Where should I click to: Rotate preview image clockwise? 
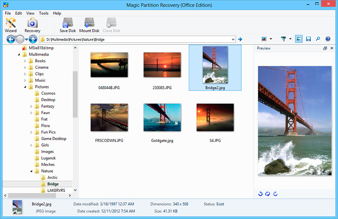[x=275, y=194]
